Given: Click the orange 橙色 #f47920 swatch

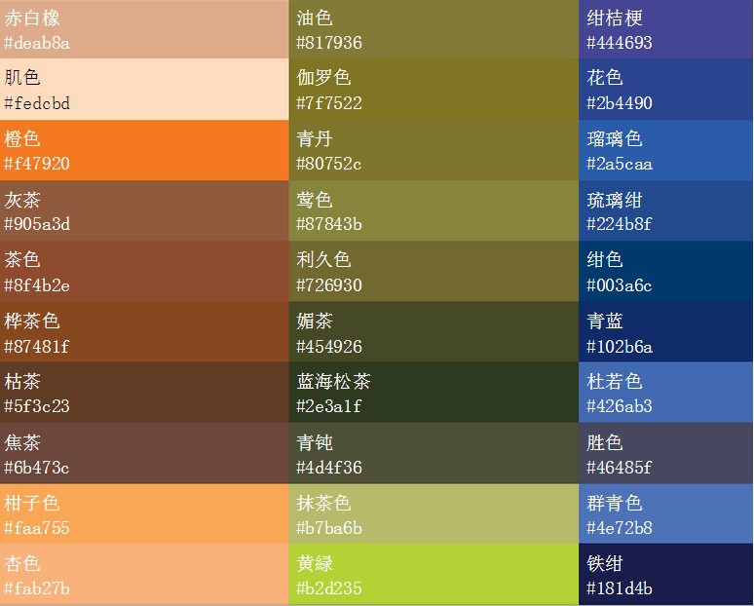Looking at the screenshot, I should coord(144,150).
